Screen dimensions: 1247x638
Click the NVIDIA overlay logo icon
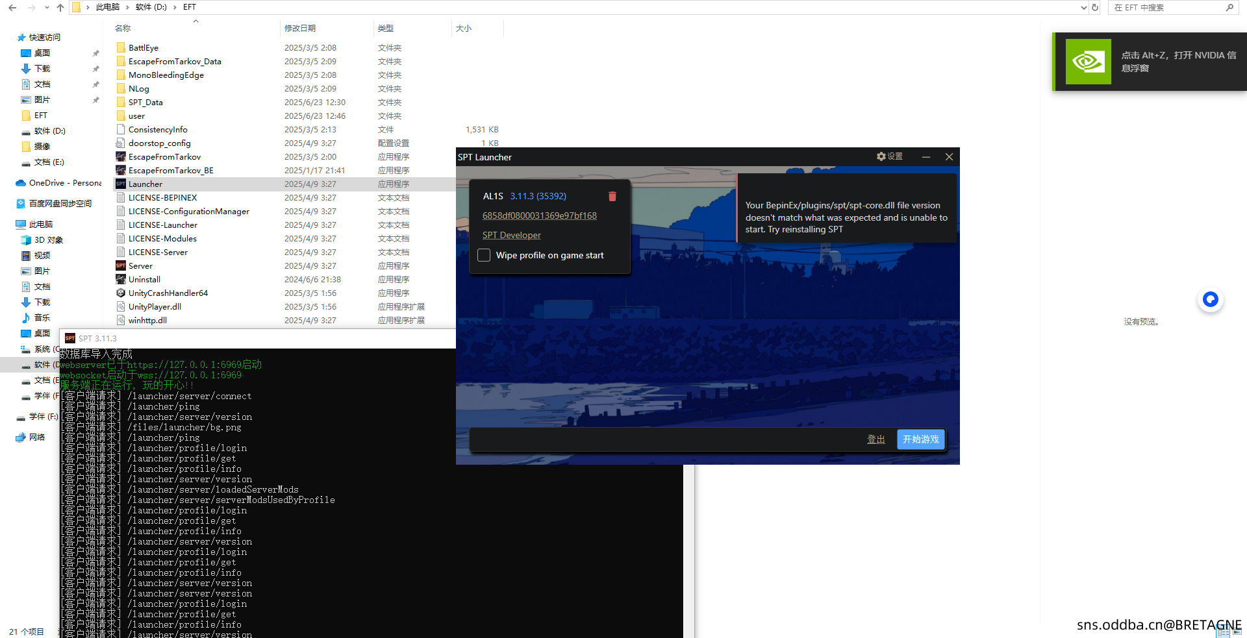(x=1088, y=62)
